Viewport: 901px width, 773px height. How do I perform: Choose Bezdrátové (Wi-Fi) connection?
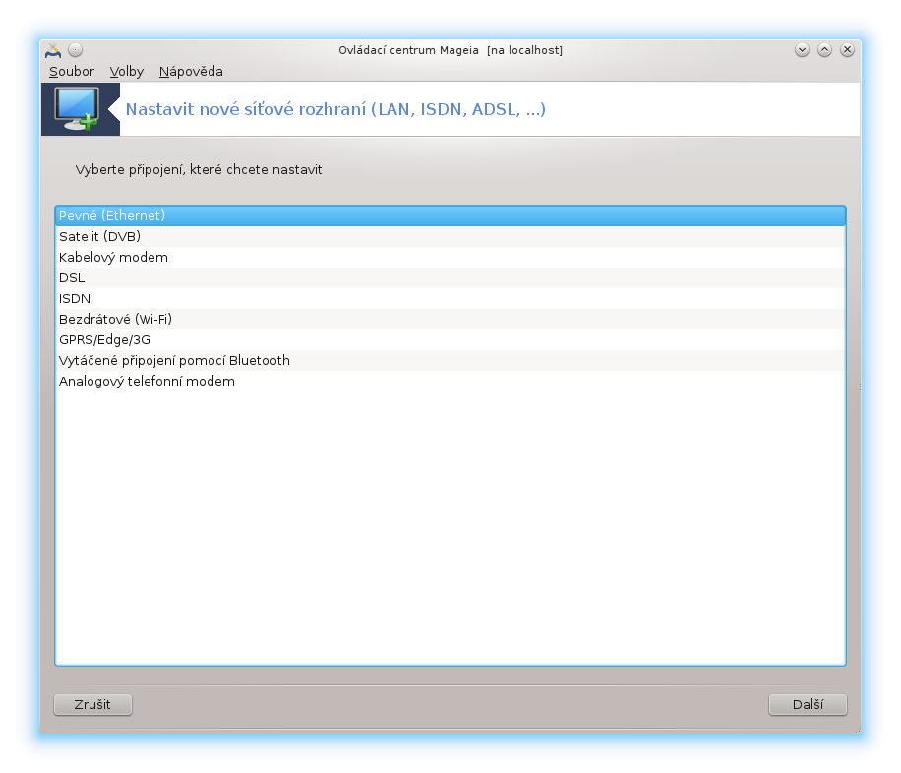450,319
